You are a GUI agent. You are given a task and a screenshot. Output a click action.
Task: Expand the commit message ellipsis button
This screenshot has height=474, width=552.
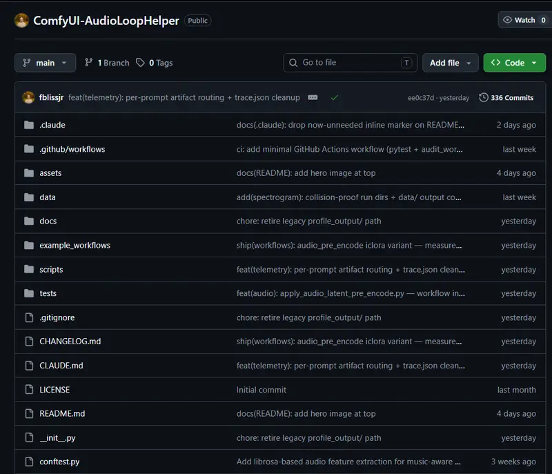pyautogui.click(x=313, y=97)
